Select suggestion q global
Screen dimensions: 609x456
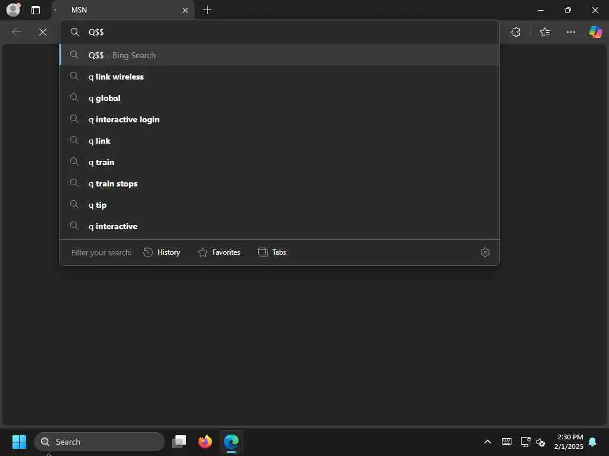[x=279, y=98]
